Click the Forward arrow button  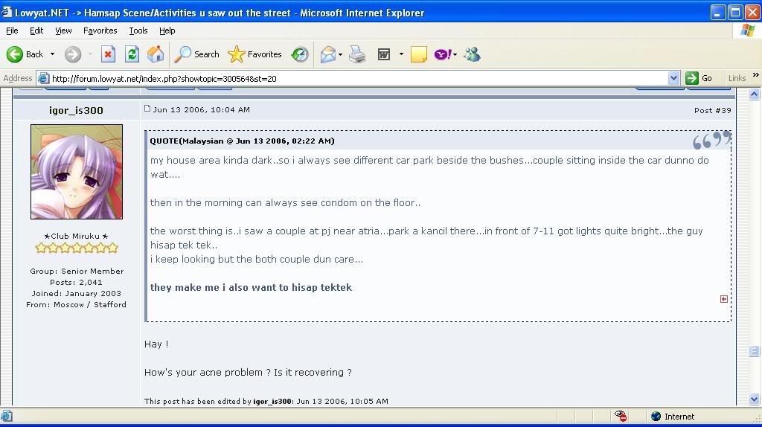[73, 54]
